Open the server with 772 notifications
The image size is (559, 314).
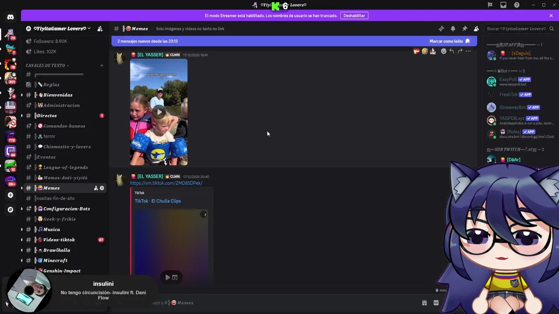pyautogui.click(x=10, y=137)
